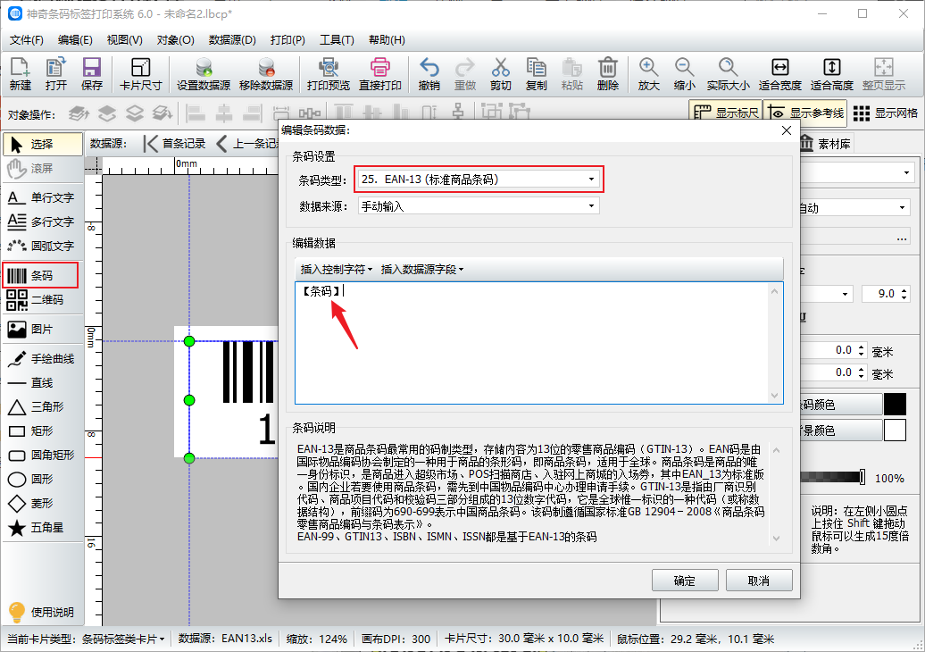Select the 条码 barcode tool
925x652 pixels.
point(40,276)
